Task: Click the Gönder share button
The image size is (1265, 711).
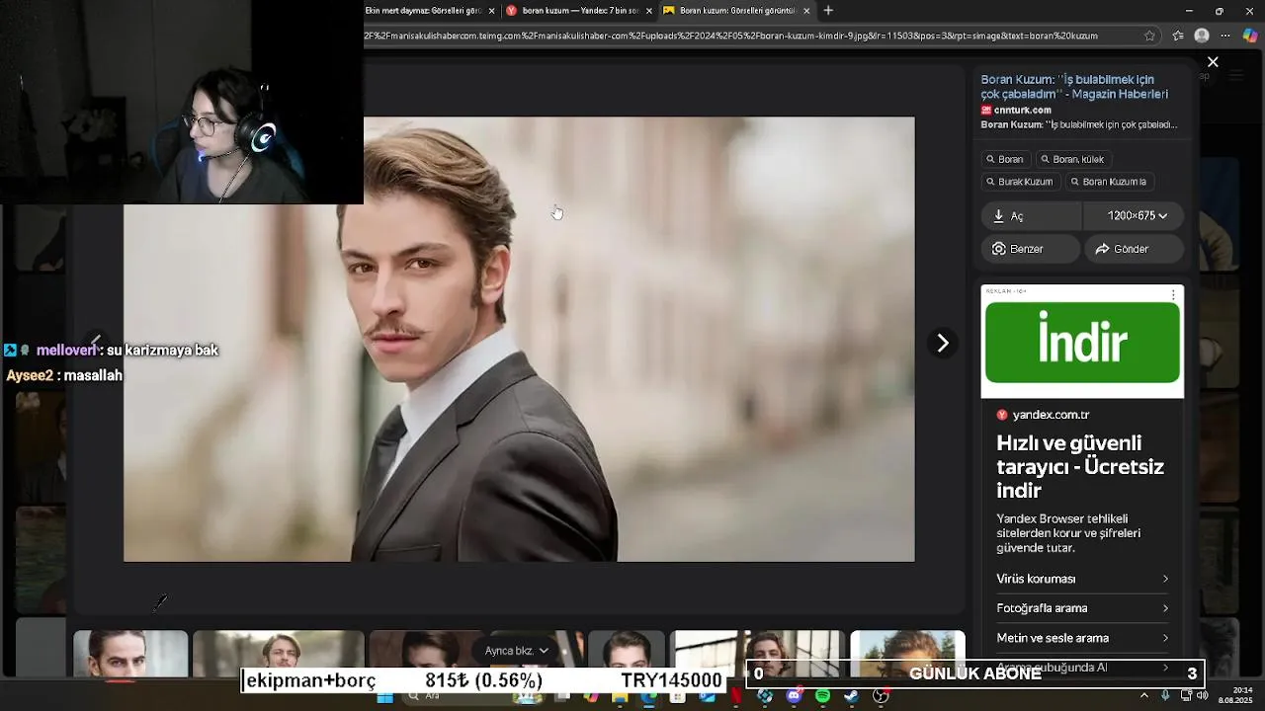Action: (x=1134, y=249)
